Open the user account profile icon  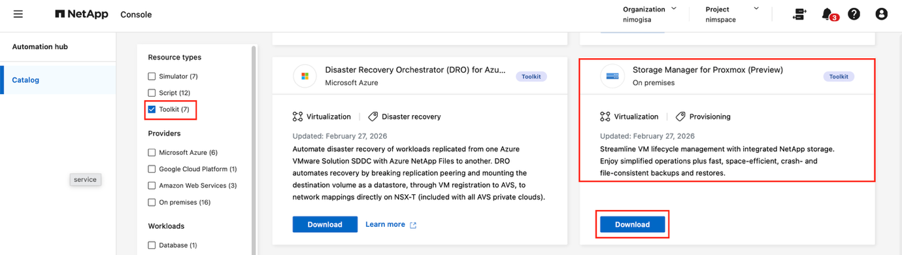(881, 14)
